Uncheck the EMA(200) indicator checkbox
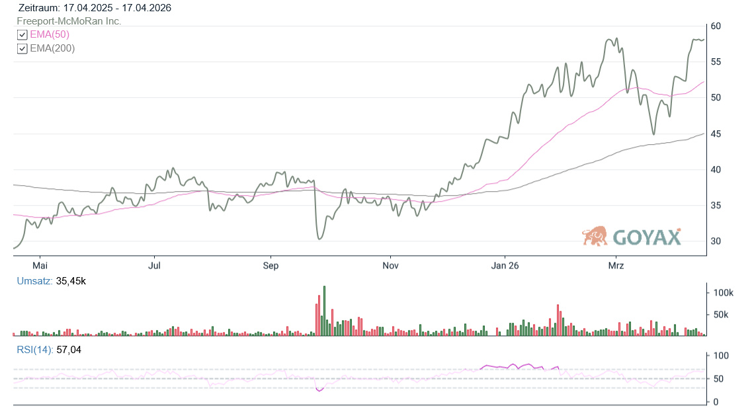Image resolution: width=754 pixels, height=408 pixels. (22, 48)
